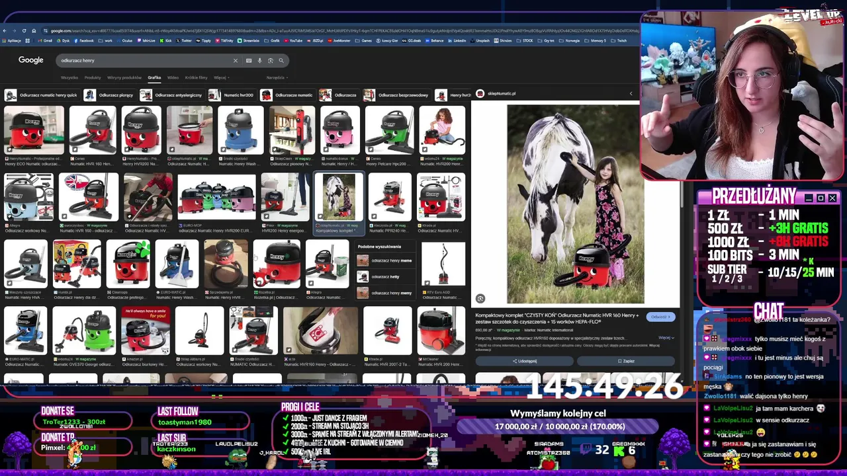Image resolution: width=847 pixels, height=476 pixels.
Task: Open the YouTube bookmark
Action: coord(292,40)
